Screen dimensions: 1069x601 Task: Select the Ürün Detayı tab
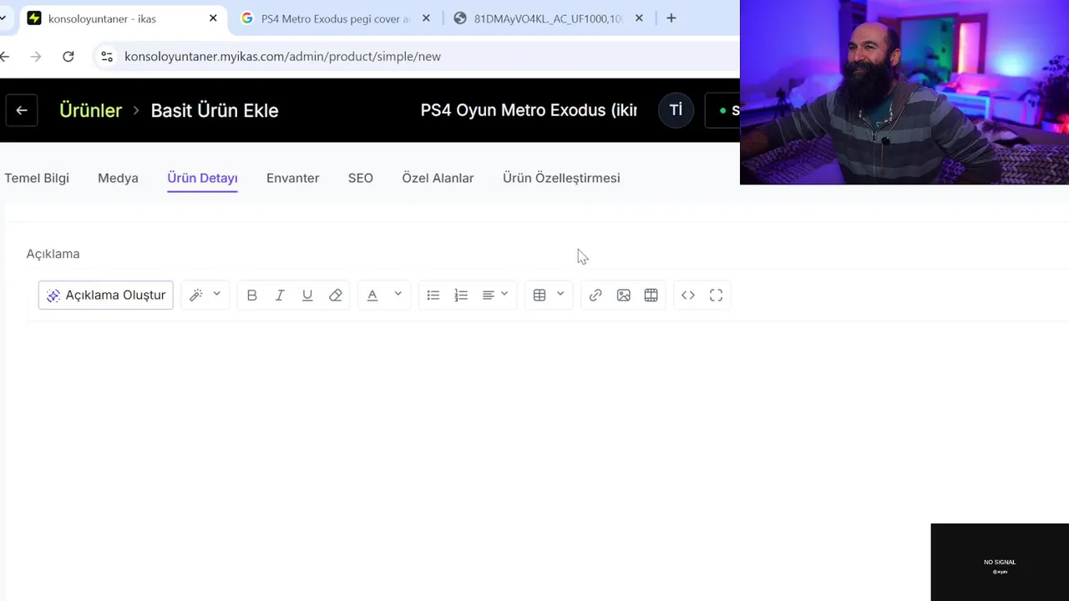click(202, 178)
